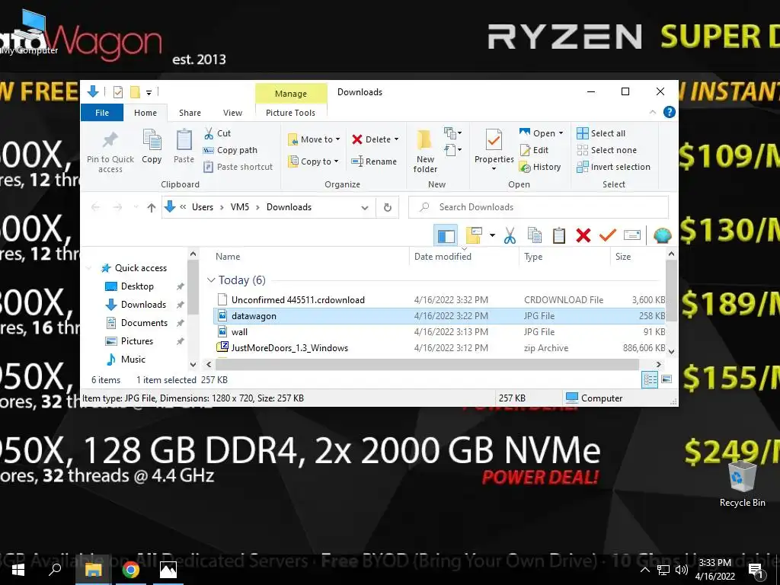Expand address bar history dropdown
The height and width of the screenshot is (585, 780).
[365, 207]
